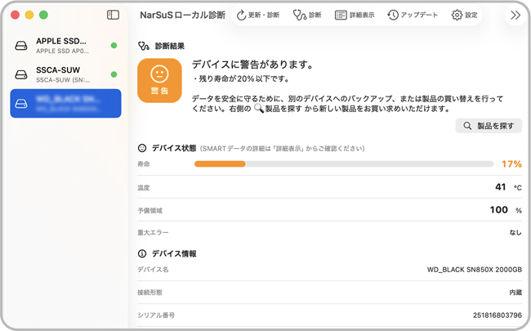Click the 残り寿命が20%以下です message
Image resolution: width=531 pixels, height=331 pixels.
coord(241,79)
